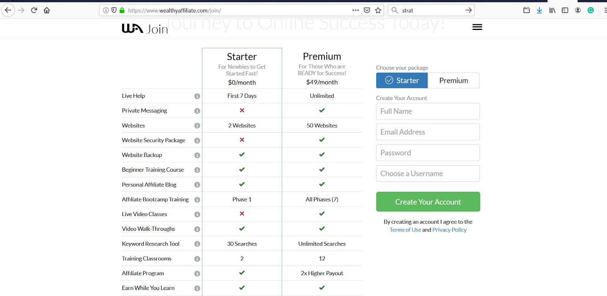This screenshot has width=607, height=296.
Task: Show info for Website Security Package
Action: click(197, 141)
